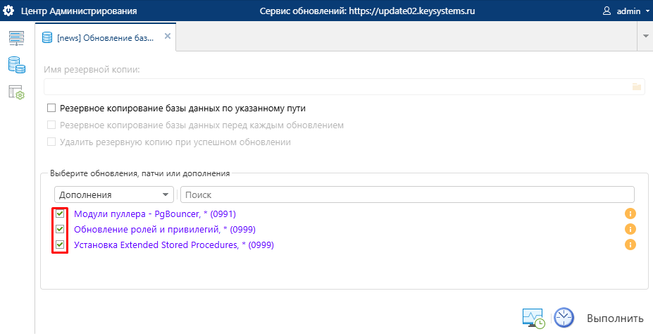Show info for Установка Extended Stored Procedures

pos(630,245)
